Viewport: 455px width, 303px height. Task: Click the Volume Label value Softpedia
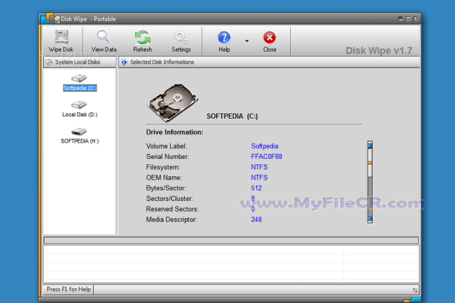pos(264,146)
